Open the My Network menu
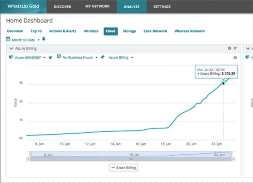 click(x=97, y=7)
